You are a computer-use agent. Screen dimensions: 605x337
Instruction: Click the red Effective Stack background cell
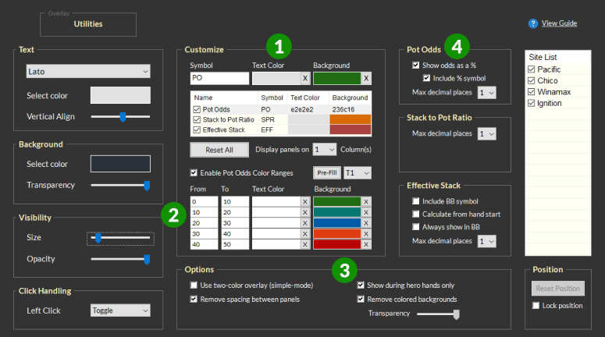pyautogui.click(x=351, y=130)
